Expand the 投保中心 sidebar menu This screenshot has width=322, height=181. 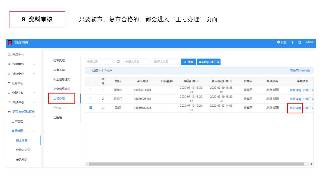pyautogui.click(x=34, y=64)
